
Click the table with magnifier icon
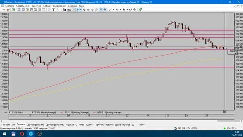point(35,10)
